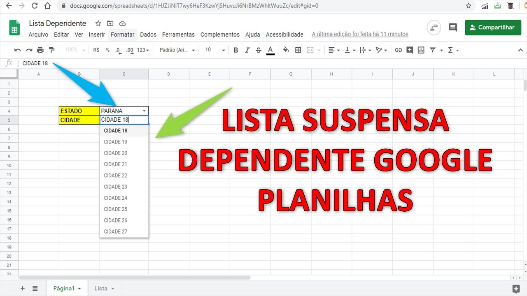The height and width of the screenshot is (296, 527).
Task: Open the Explore button
Action: tap(516, 288)
